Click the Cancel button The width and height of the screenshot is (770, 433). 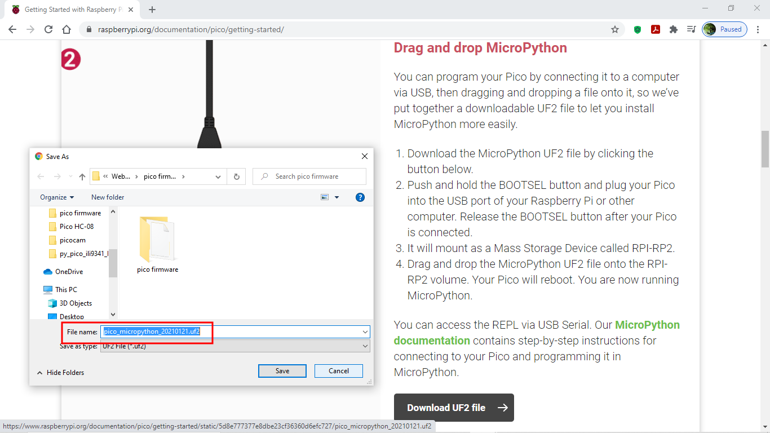(x=339, y=371)
